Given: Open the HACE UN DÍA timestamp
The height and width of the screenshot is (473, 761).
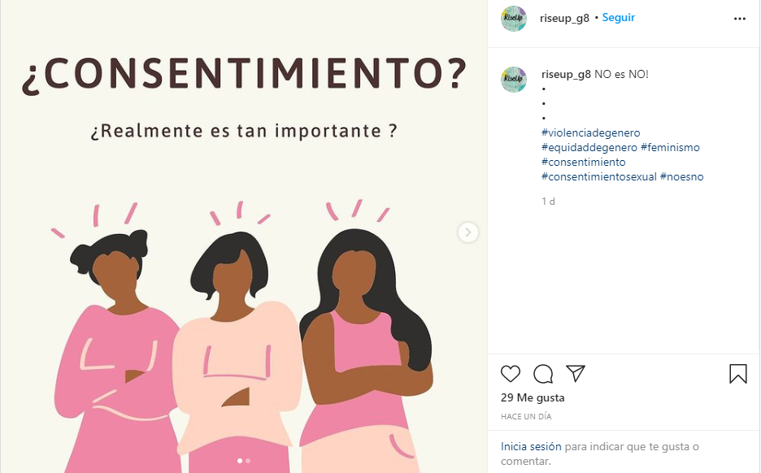Looking at the screenshot, I should 526,417.
